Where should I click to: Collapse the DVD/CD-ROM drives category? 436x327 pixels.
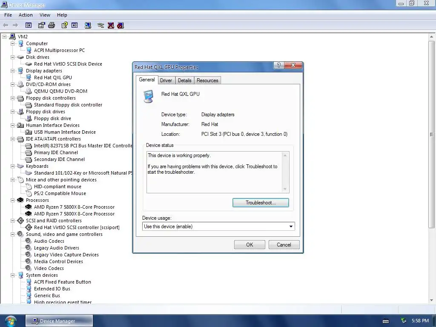click(12, 84)
